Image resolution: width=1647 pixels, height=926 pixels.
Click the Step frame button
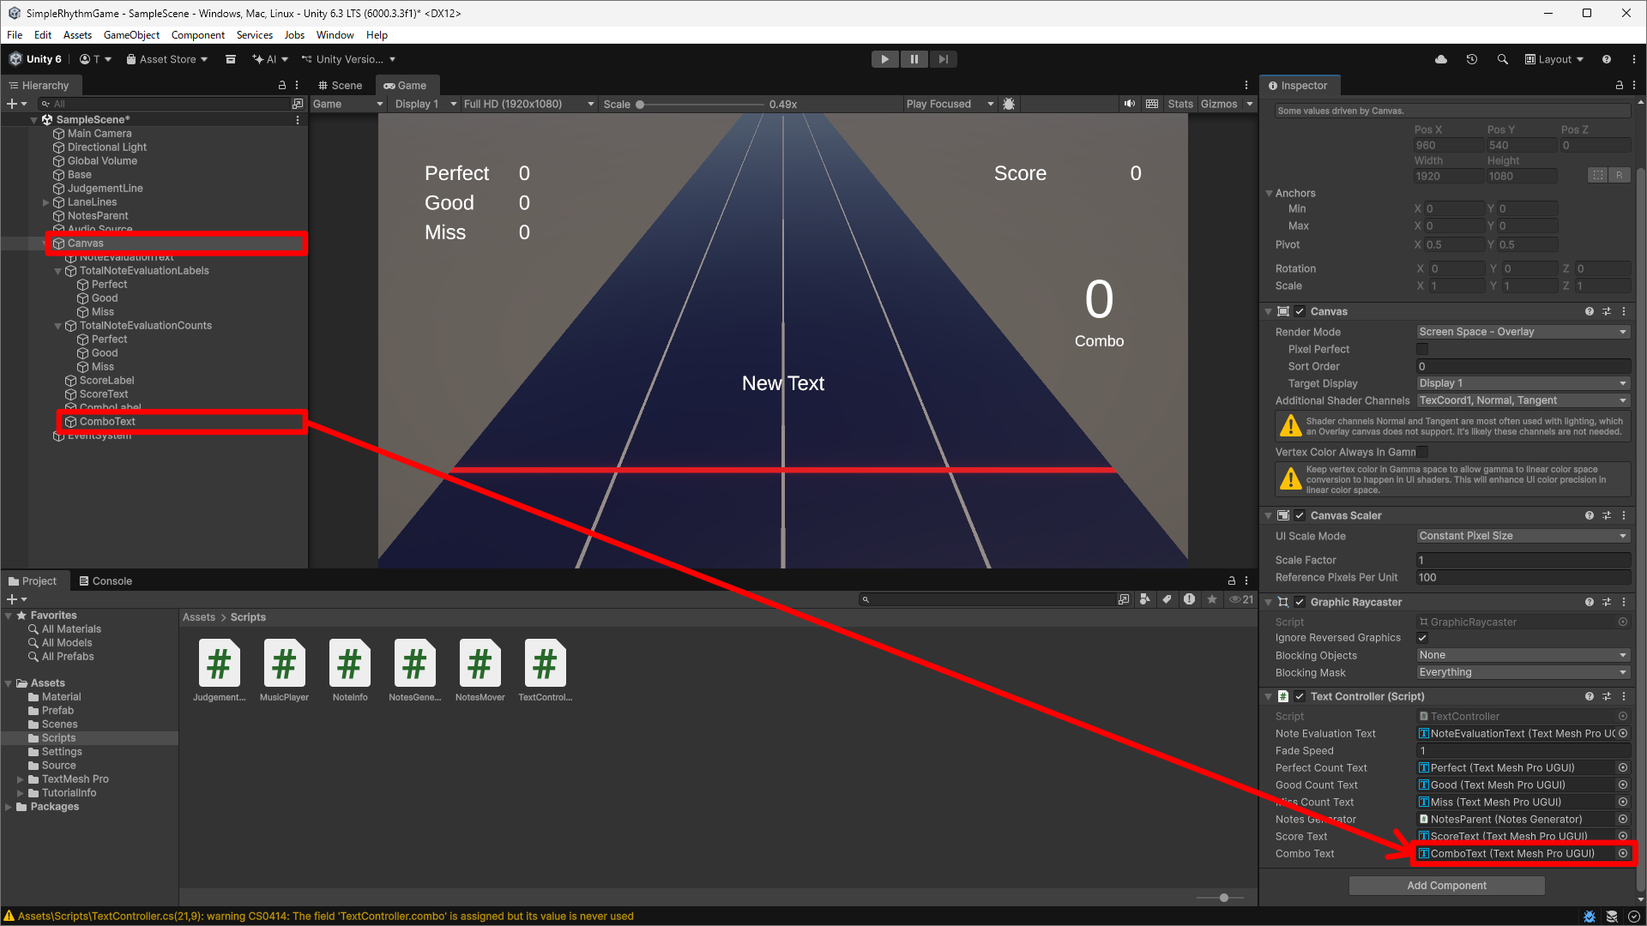coord(943,59)
